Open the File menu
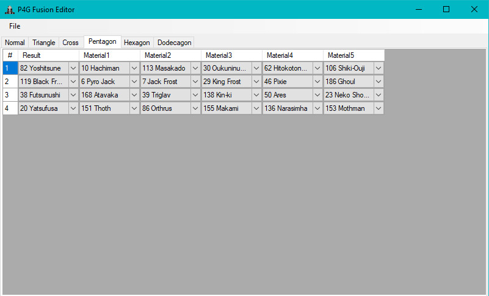489x296 pixels. 15,26
